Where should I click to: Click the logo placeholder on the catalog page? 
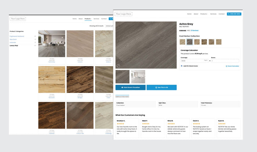[x=18, y=18]
